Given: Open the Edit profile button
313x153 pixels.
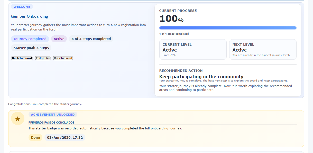Looking at the screenshot, I should pos(43,58).
